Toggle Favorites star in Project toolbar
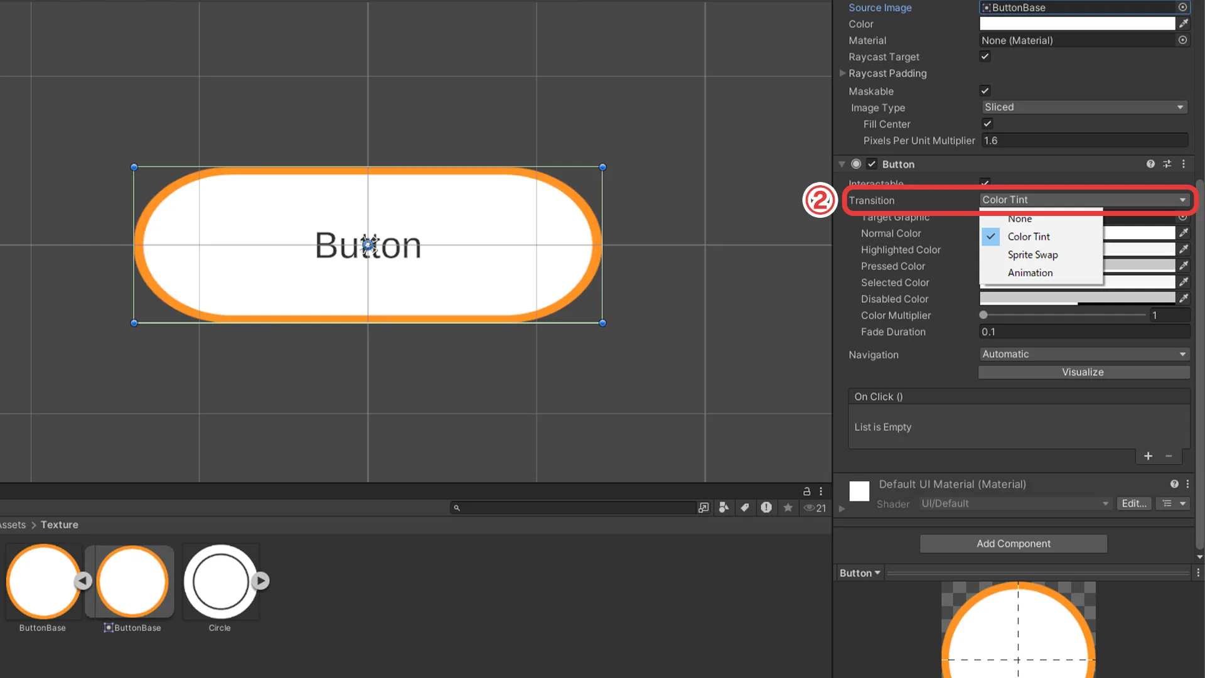1205x678 pixels. 788,507
